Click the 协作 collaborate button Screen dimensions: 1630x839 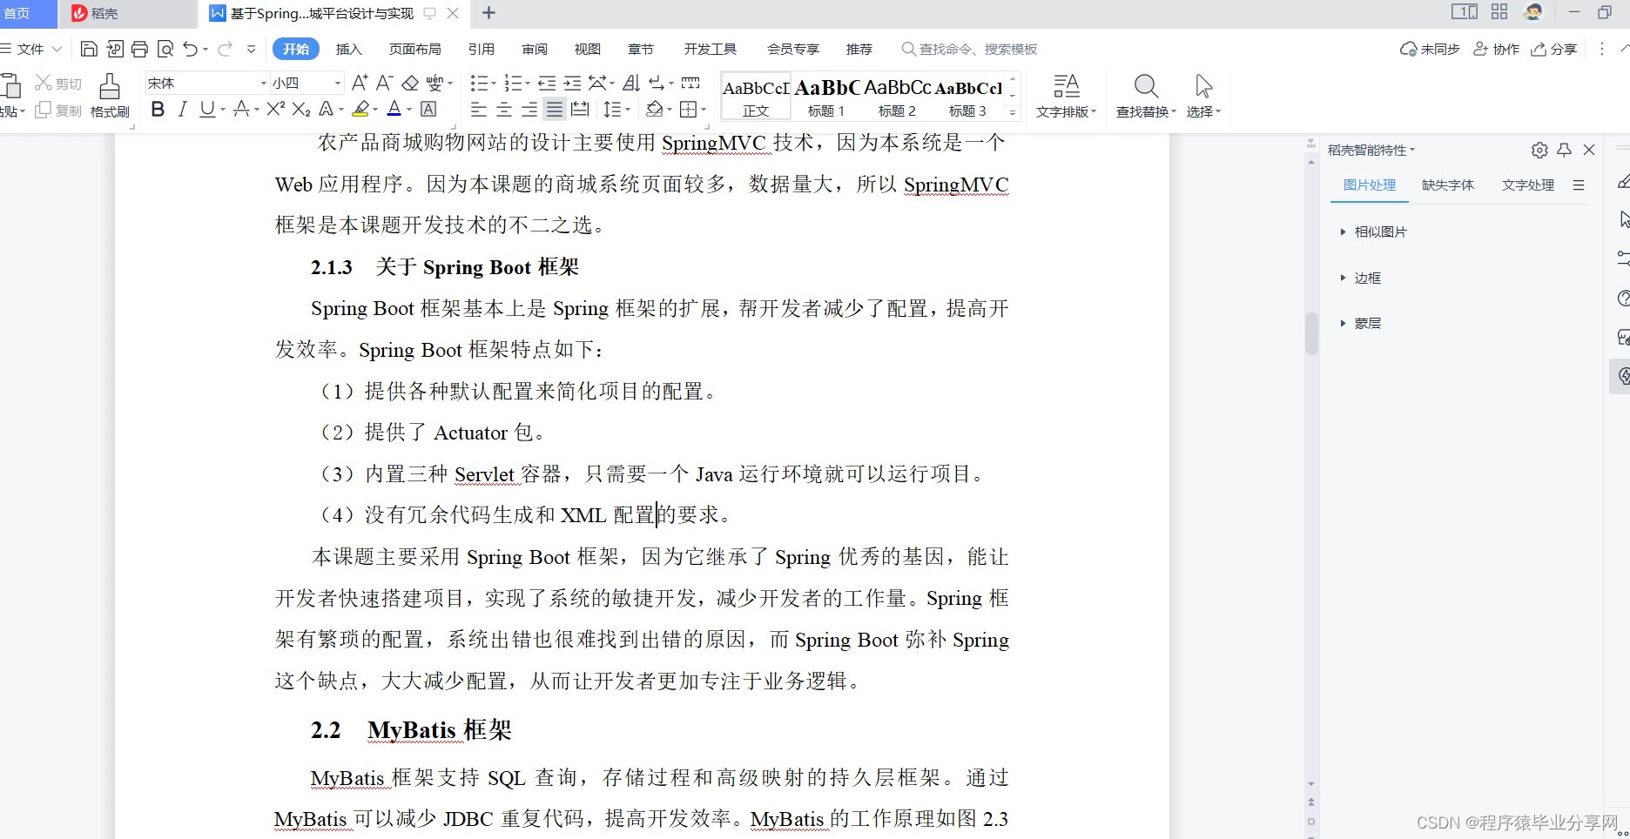[1496, 49]
